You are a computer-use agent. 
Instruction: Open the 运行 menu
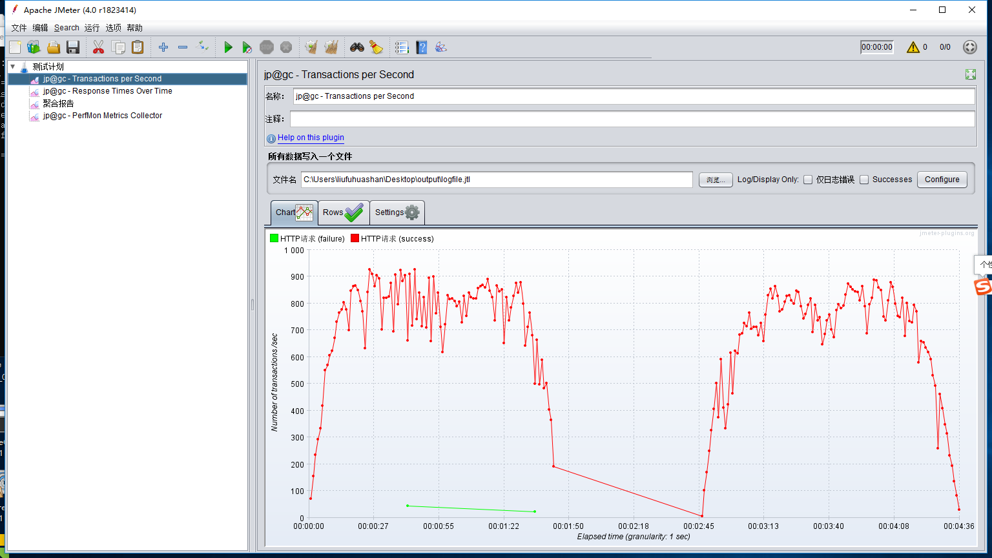click(x=92, y=28)
